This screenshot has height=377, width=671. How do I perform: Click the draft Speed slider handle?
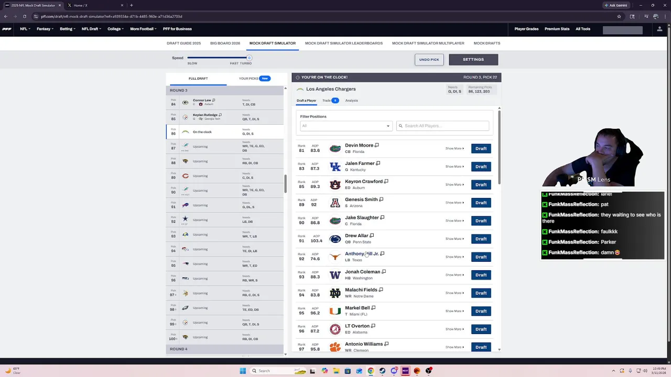coord(249,58)
